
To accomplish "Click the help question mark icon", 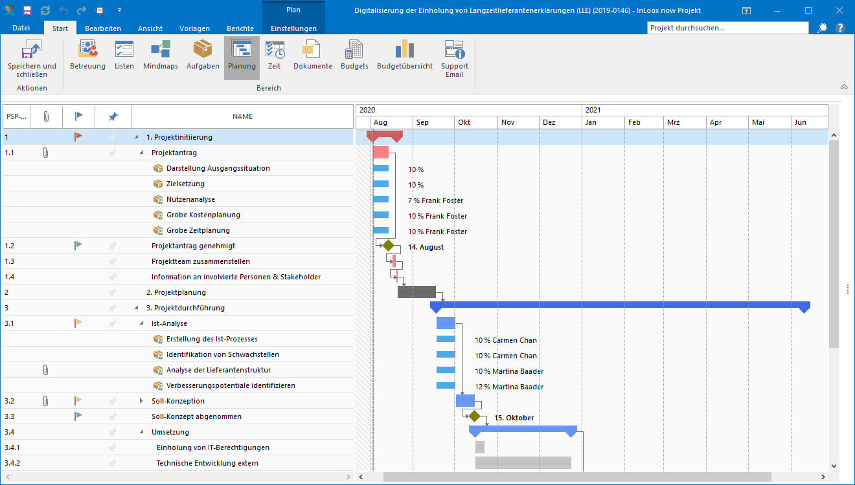I will tap(840, 28).
